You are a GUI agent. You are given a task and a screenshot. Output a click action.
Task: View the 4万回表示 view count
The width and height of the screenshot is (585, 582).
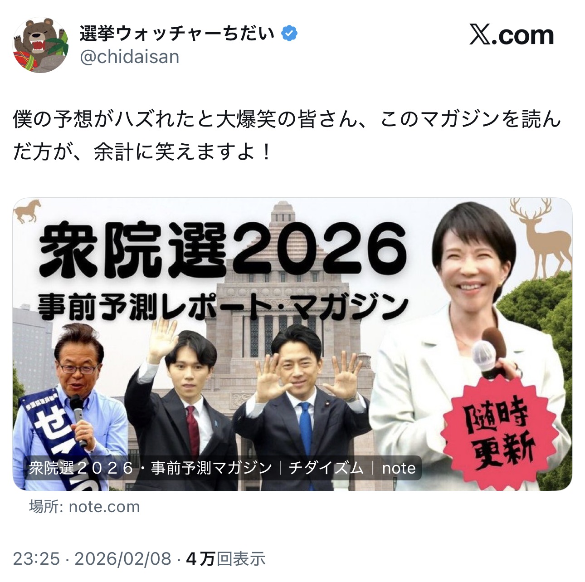pos(226,559)
